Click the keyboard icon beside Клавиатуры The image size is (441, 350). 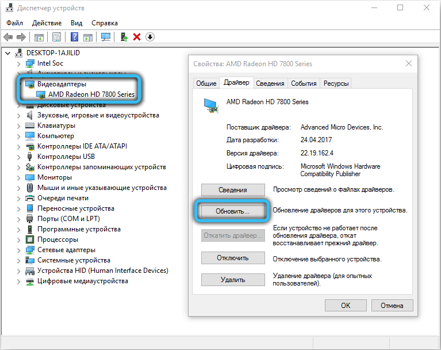30,125
